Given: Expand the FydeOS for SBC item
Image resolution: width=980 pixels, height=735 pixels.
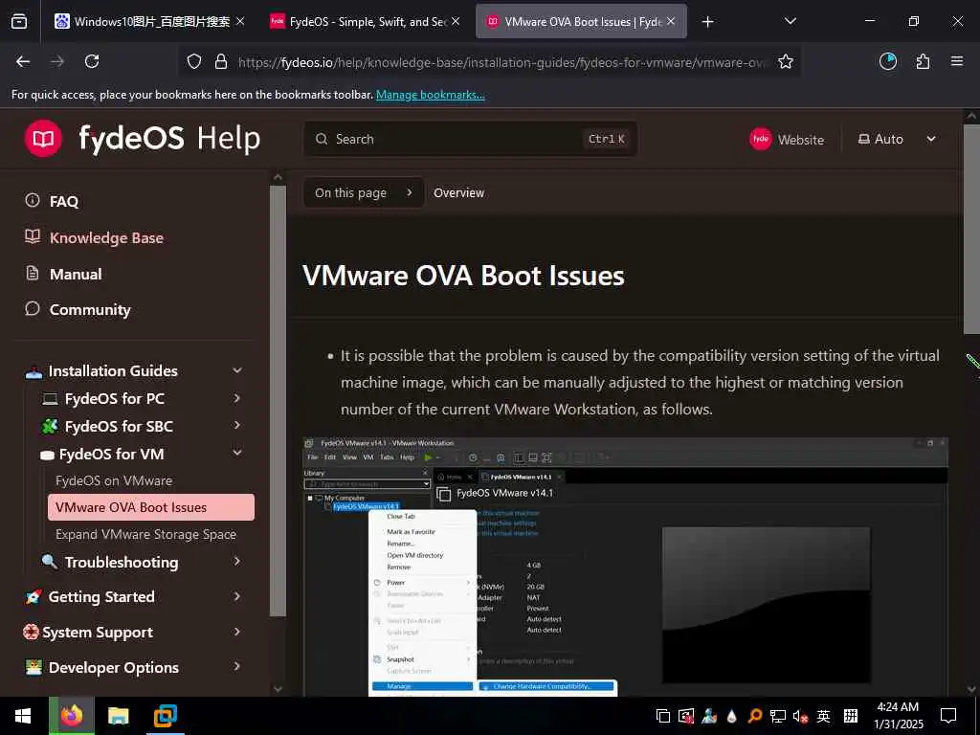Looking at the screenshot, I should pyautogui.click(x=237, y=426).
